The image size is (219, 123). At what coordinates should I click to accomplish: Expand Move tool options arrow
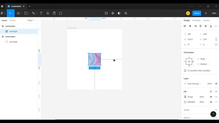[13, 13]
